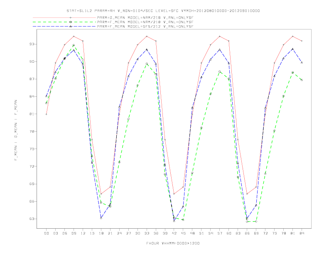
Task: Click the y-axis tick label 72
Action: click(x=32, y=166)
